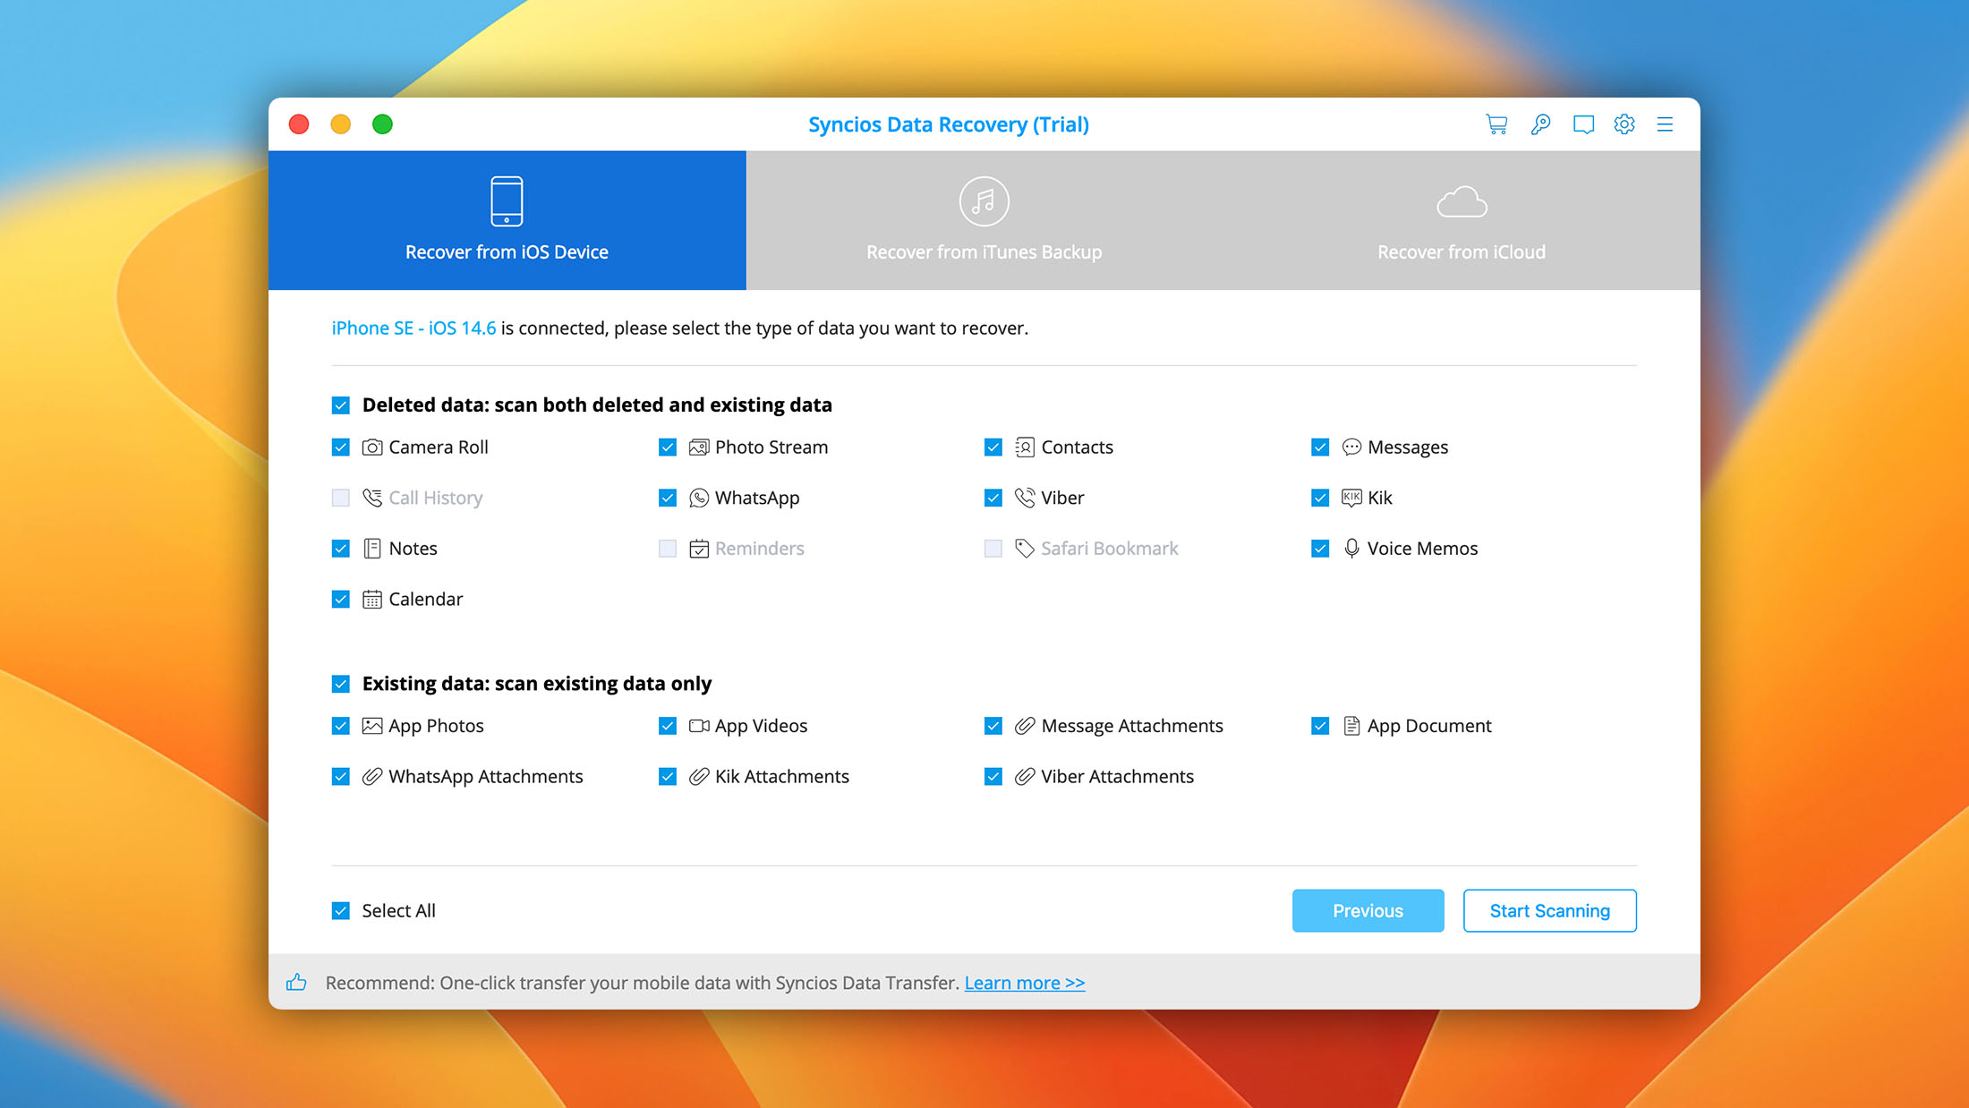Click the Safari Bookmark label
This screenshot has width=1969, height=1108.
click(1110, 549)
